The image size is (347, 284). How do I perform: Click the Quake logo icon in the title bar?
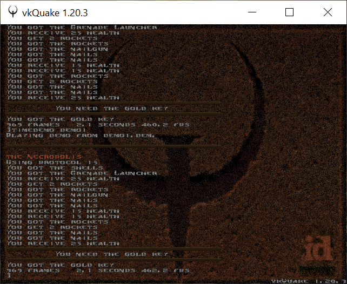coord(13,12)
